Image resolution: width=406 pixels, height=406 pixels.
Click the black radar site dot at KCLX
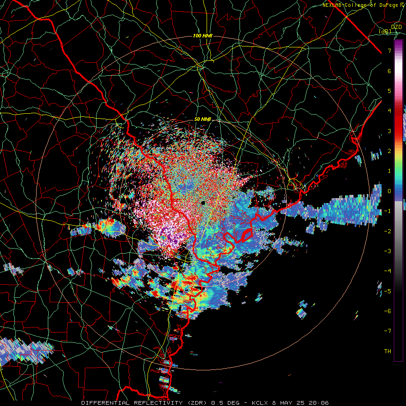203,203
